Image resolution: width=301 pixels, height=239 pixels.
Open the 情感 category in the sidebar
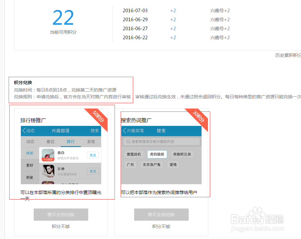[x=30, y=153]
